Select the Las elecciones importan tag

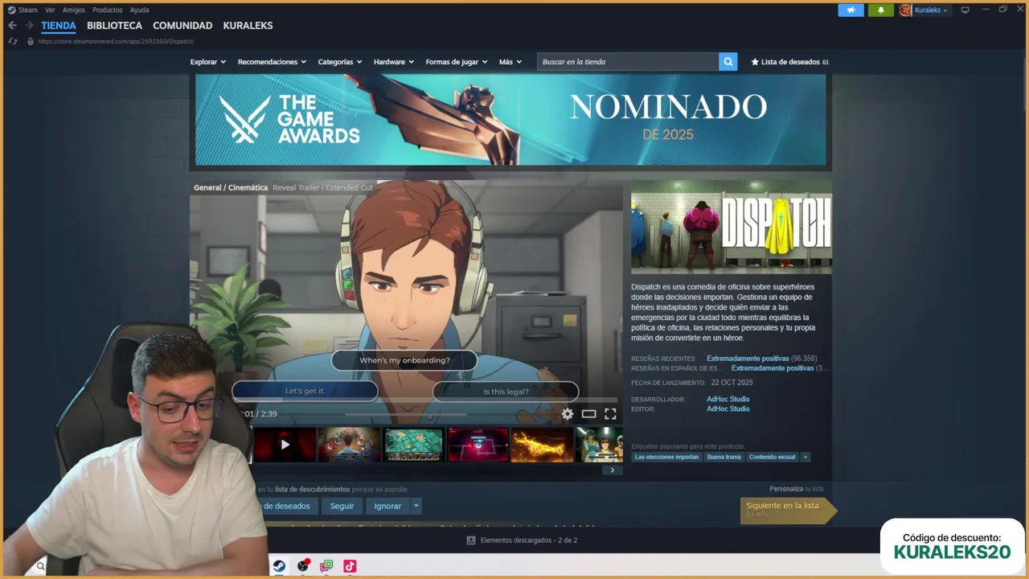point(666,457)
